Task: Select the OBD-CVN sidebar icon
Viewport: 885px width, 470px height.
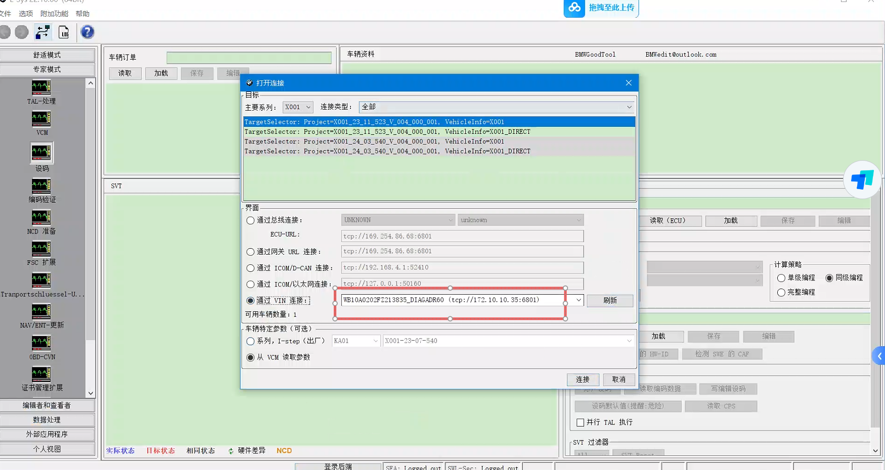Action: coord(41,344)
